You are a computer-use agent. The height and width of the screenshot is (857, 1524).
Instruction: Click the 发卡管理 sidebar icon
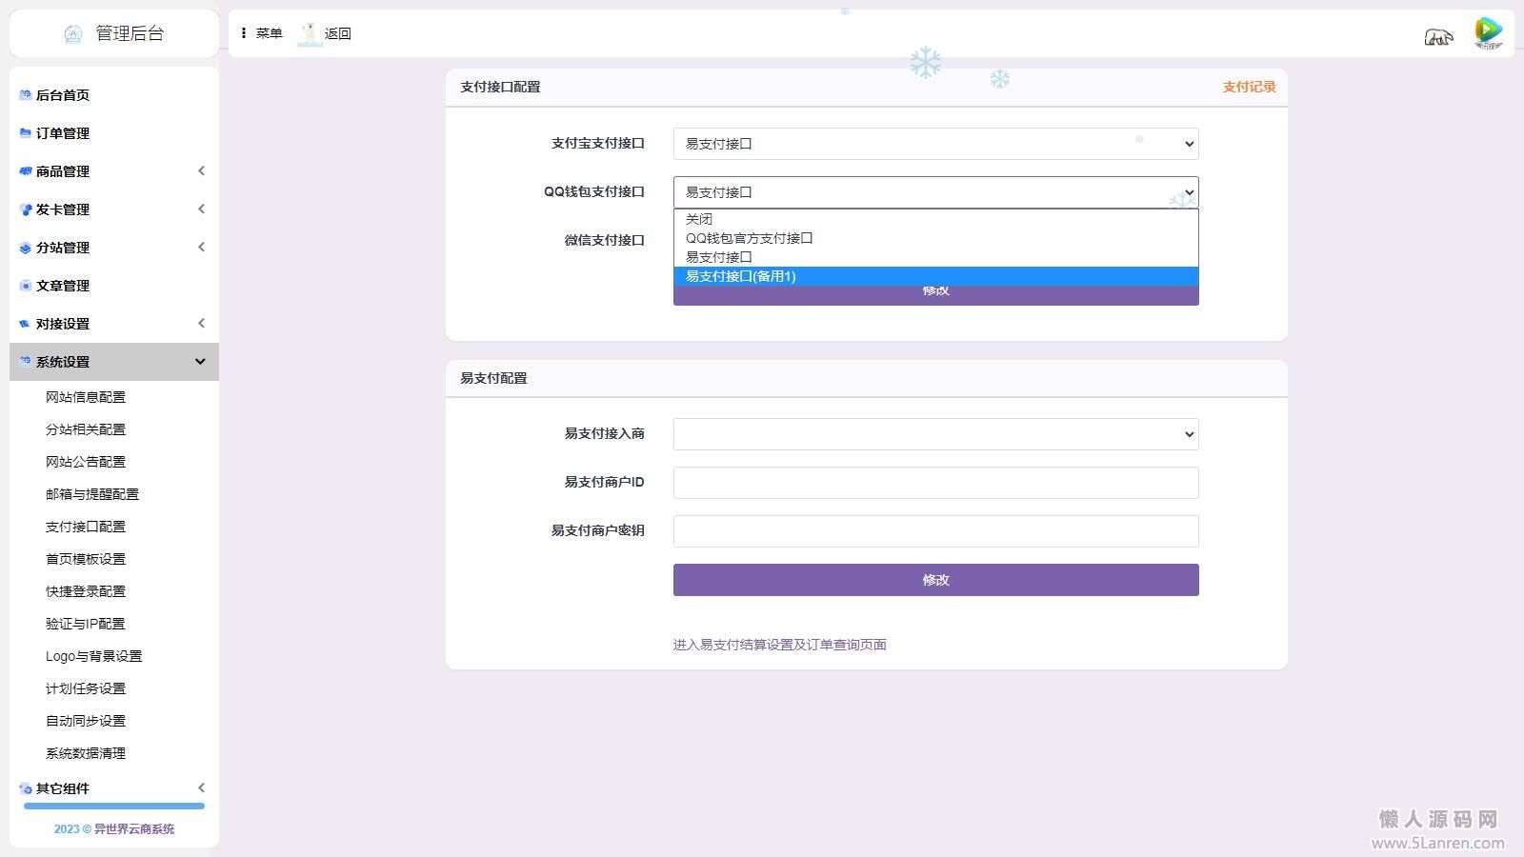(x=26, y=209)
